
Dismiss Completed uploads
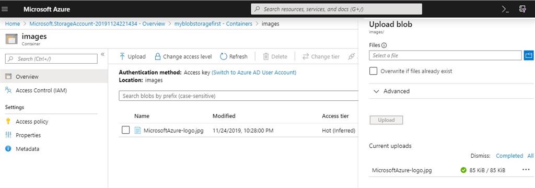(509, 156)
